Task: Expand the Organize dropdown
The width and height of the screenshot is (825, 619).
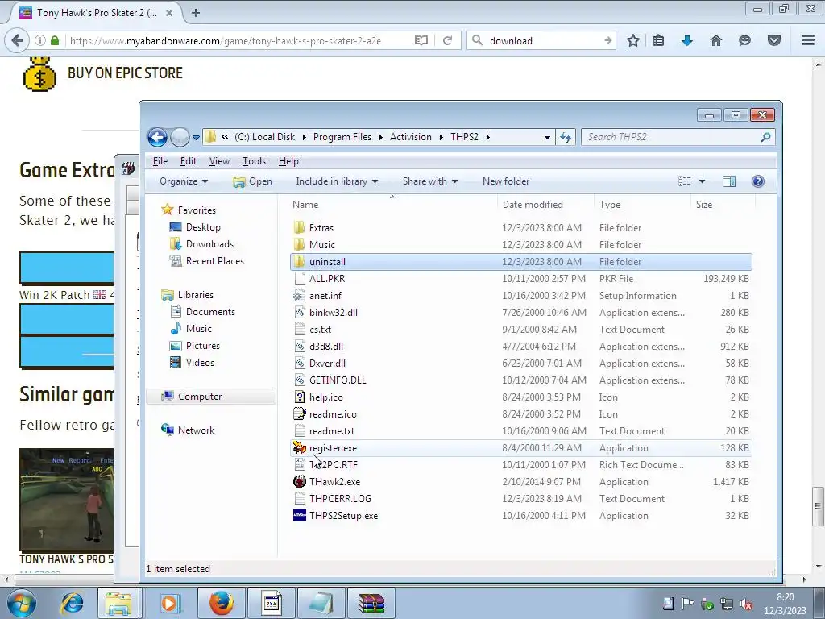Action: (x=184, y=181)
